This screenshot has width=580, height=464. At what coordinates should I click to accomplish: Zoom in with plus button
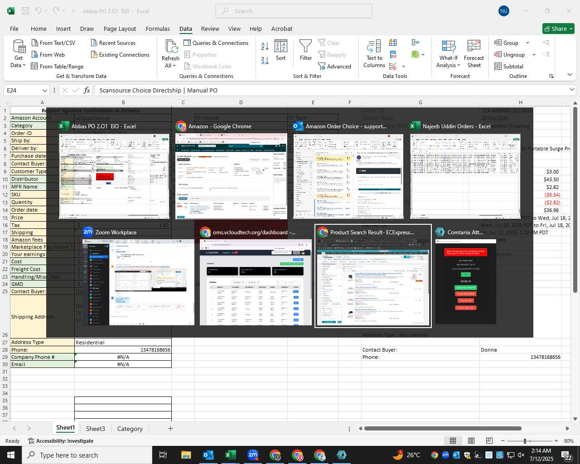click(556, 441)
